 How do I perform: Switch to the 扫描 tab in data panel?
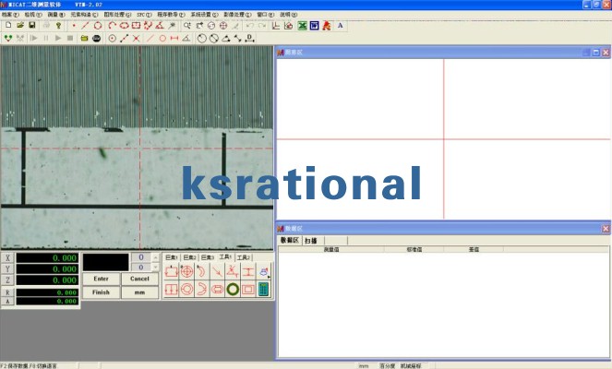pos(310,240)
